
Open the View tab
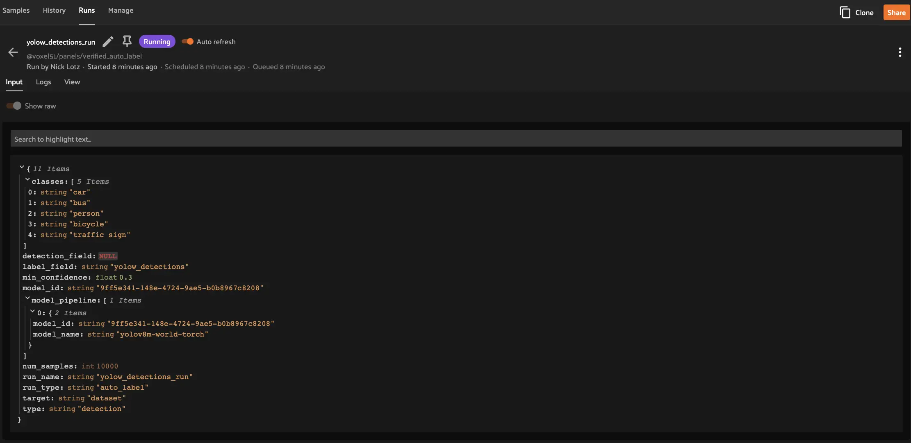(72, 82)
